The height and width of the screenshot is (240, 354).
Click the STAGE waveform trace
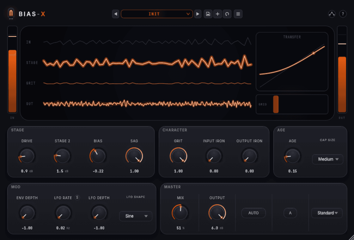pos(147,62)
